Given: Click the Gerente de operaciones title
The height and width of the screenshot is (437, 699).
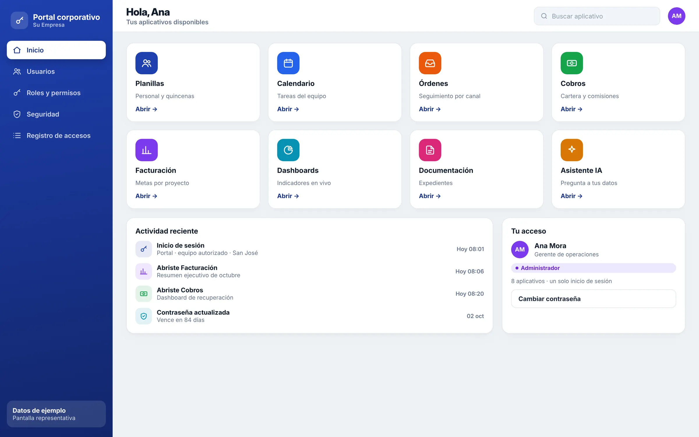Looking at the screenshot, I should 566,254.
